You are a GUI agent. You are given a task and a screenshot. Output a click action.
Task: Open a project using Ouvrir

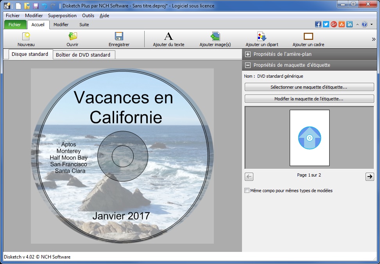tap(73, 39)
